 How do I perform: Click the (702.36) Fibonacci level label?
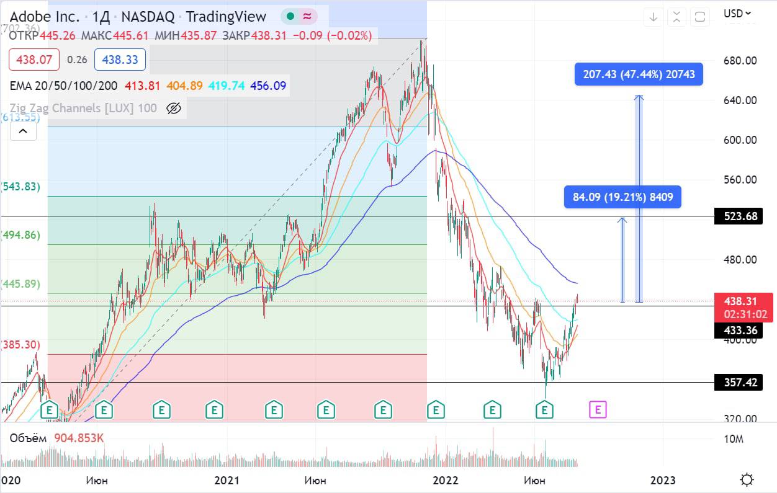[x=20, y=27]
